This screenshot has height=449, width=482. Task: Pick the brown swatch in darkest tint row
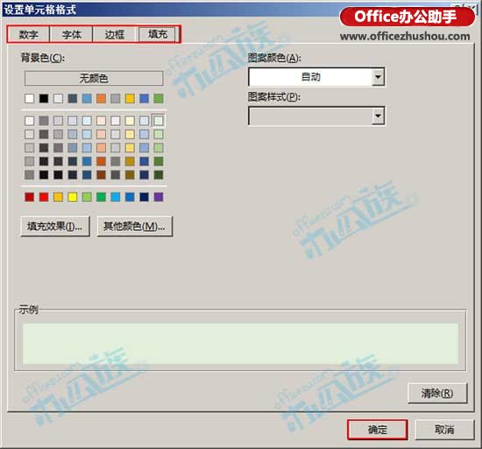(101, 175)
